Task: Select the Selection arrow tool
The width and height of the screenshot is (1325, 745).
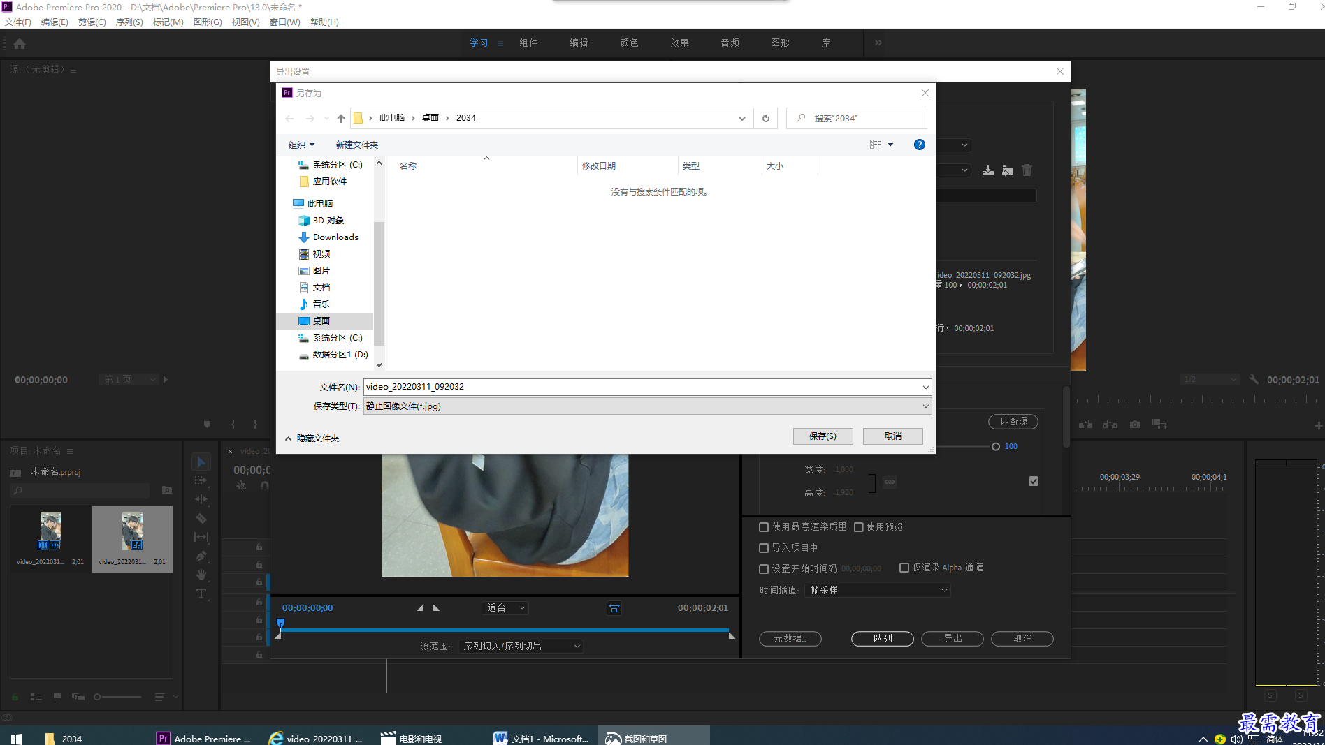Action: pos(201,462)
